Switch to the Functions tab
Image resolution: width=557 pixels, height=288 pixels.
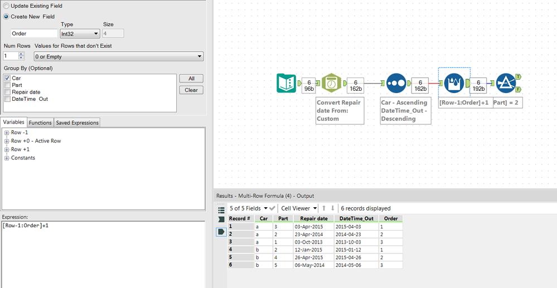(40, 123)
